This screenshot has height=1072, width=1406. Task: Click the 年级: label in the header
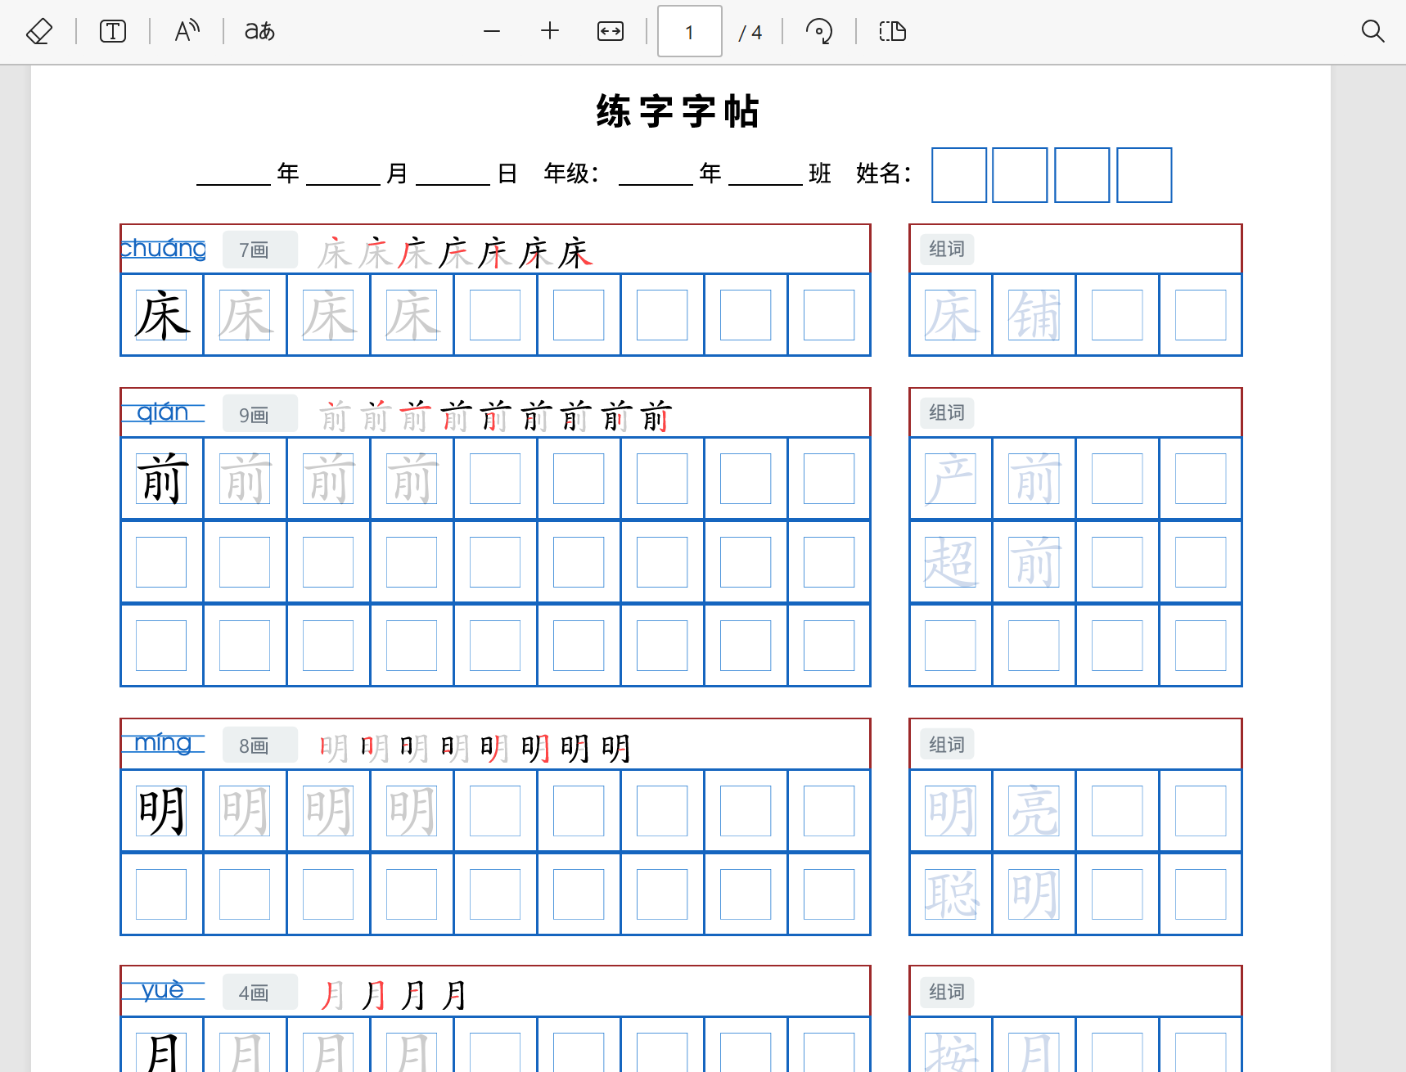(x=571, y=173)
